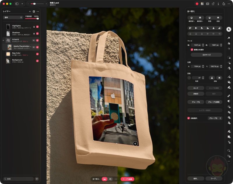Collapse the Artwork layer group chevron
The width and height of the screenshot is (233, 184).
click(x=3, y=40)
